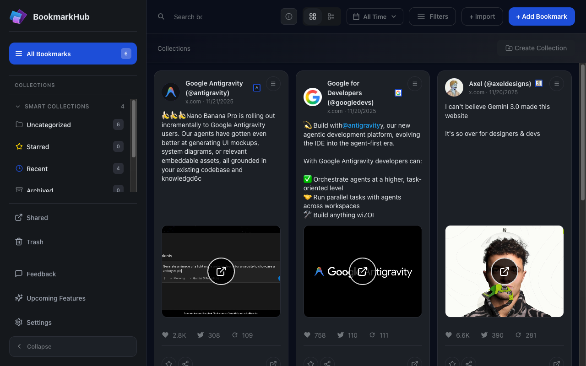
Task: Click the Upcoming Features sparkle icon
Action: pos(19,298)
